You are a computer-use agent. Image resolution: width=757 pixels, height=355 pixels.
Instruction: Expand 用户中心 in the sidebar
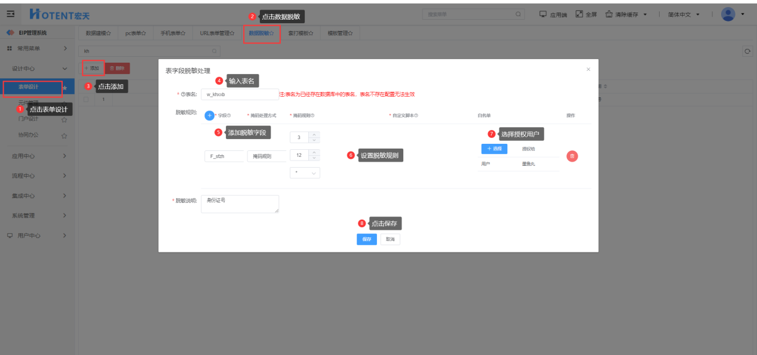coord(38,236)
